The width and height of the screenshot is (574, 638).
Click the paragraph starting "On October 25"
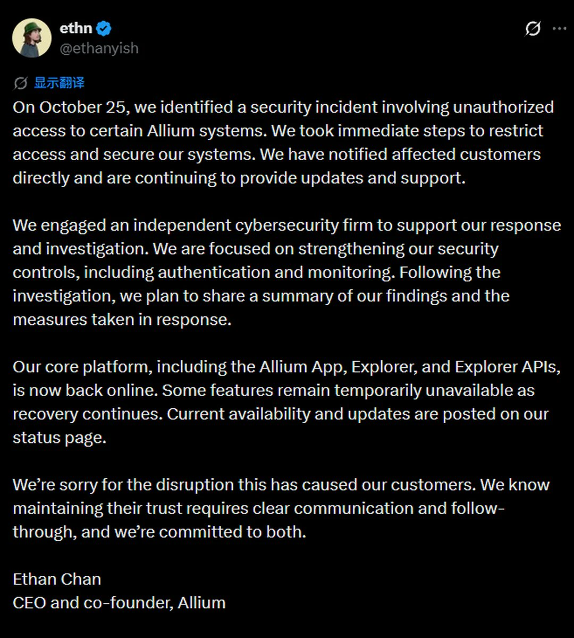pos(283,142)
